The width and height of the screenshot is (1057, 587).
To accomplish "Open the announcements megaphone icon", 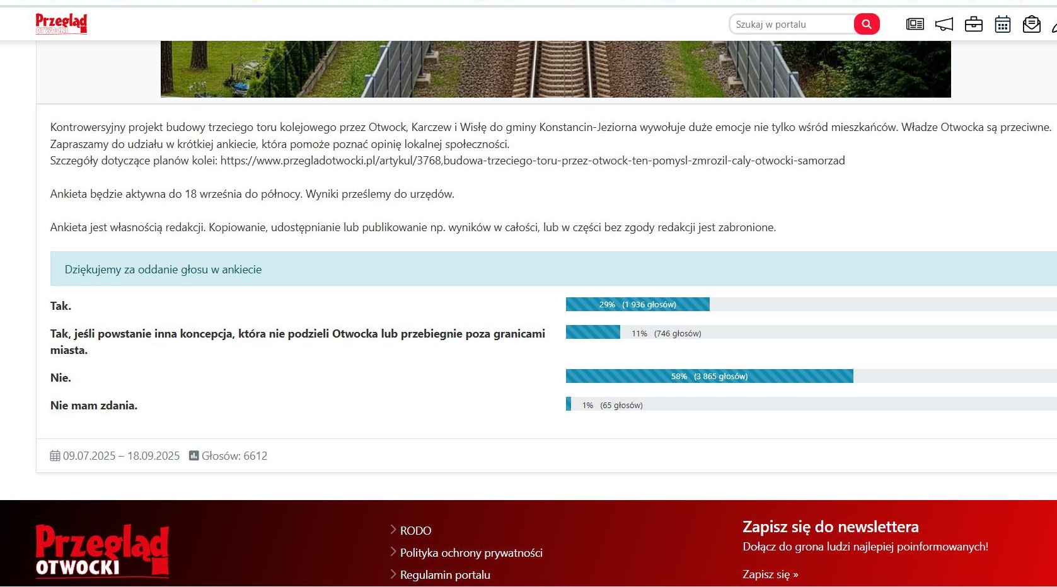I will (944, 24).
